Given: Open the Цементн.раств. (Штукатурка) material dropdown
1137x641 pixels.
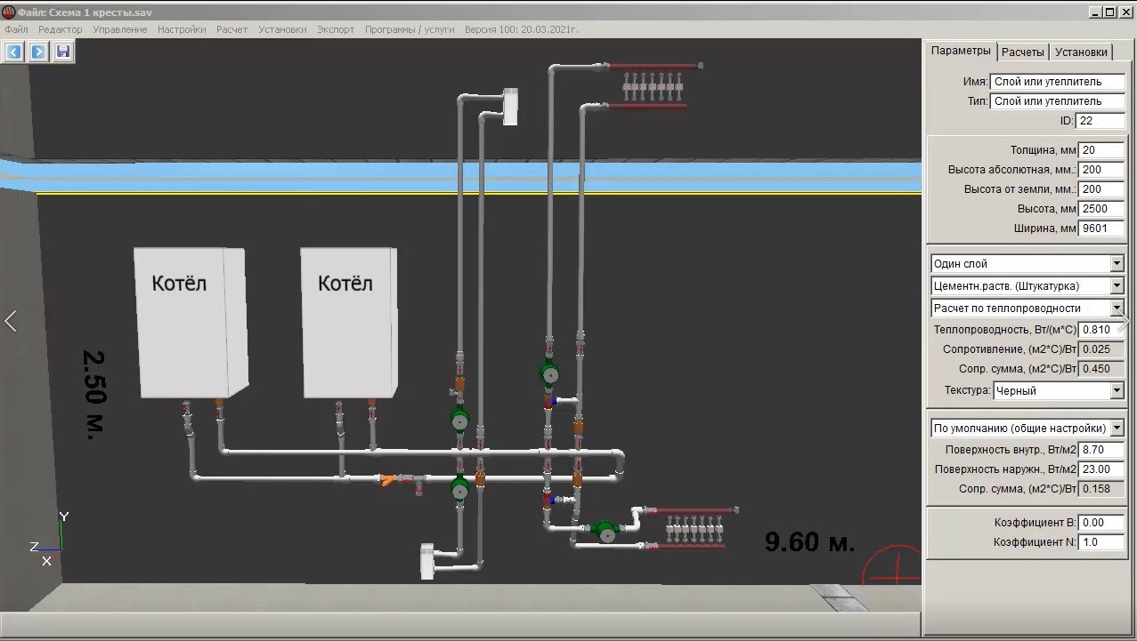Looking at the screenshot, I should (1027, 286).
